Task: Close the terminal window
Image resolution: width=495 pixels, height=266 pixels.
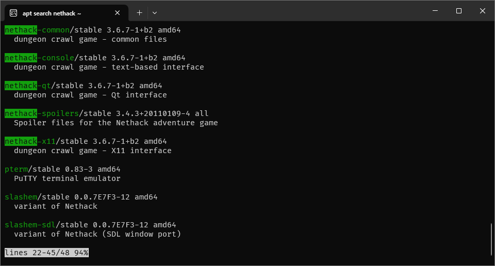Action: [x=483, y=11]
